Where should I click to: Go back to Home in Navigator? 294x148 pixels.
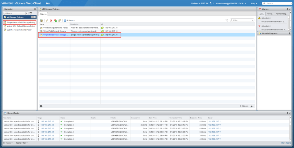coord(15,13)
